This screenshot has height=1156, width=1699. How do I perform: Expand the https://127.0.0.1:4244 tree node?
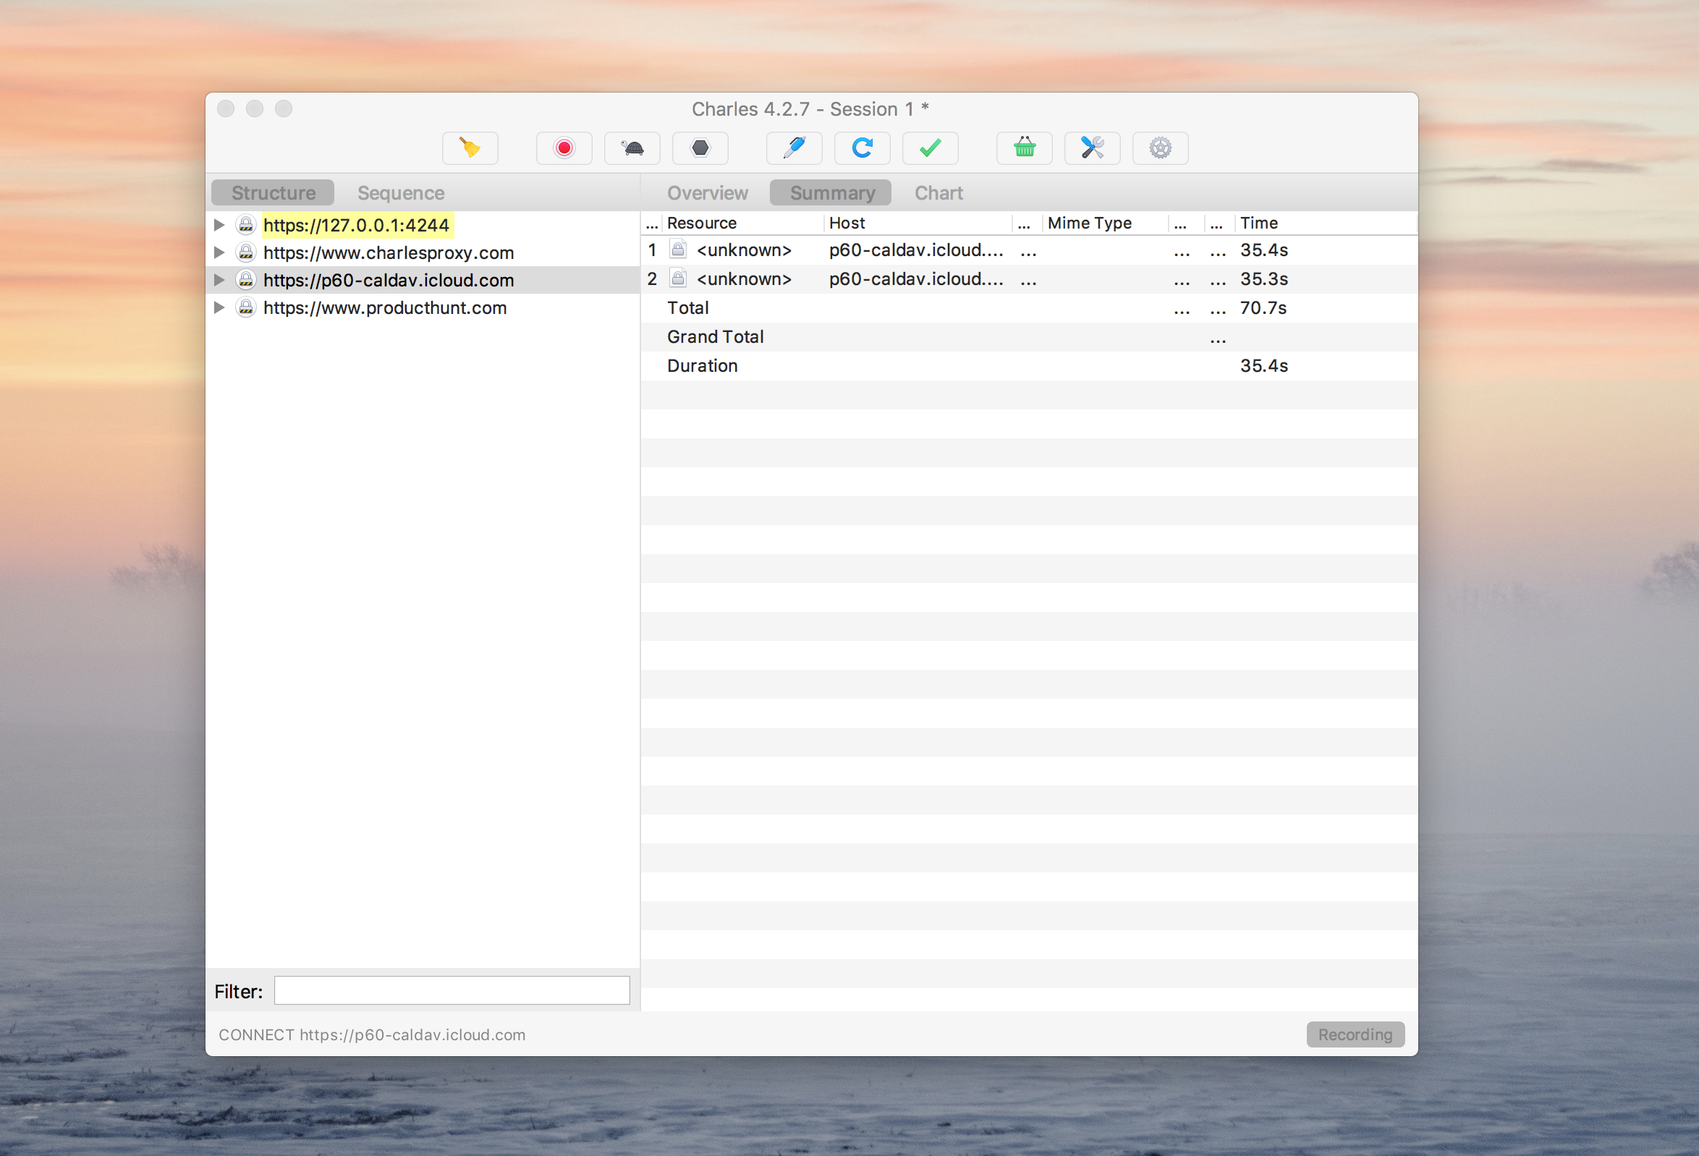click(x=219, y=225)
